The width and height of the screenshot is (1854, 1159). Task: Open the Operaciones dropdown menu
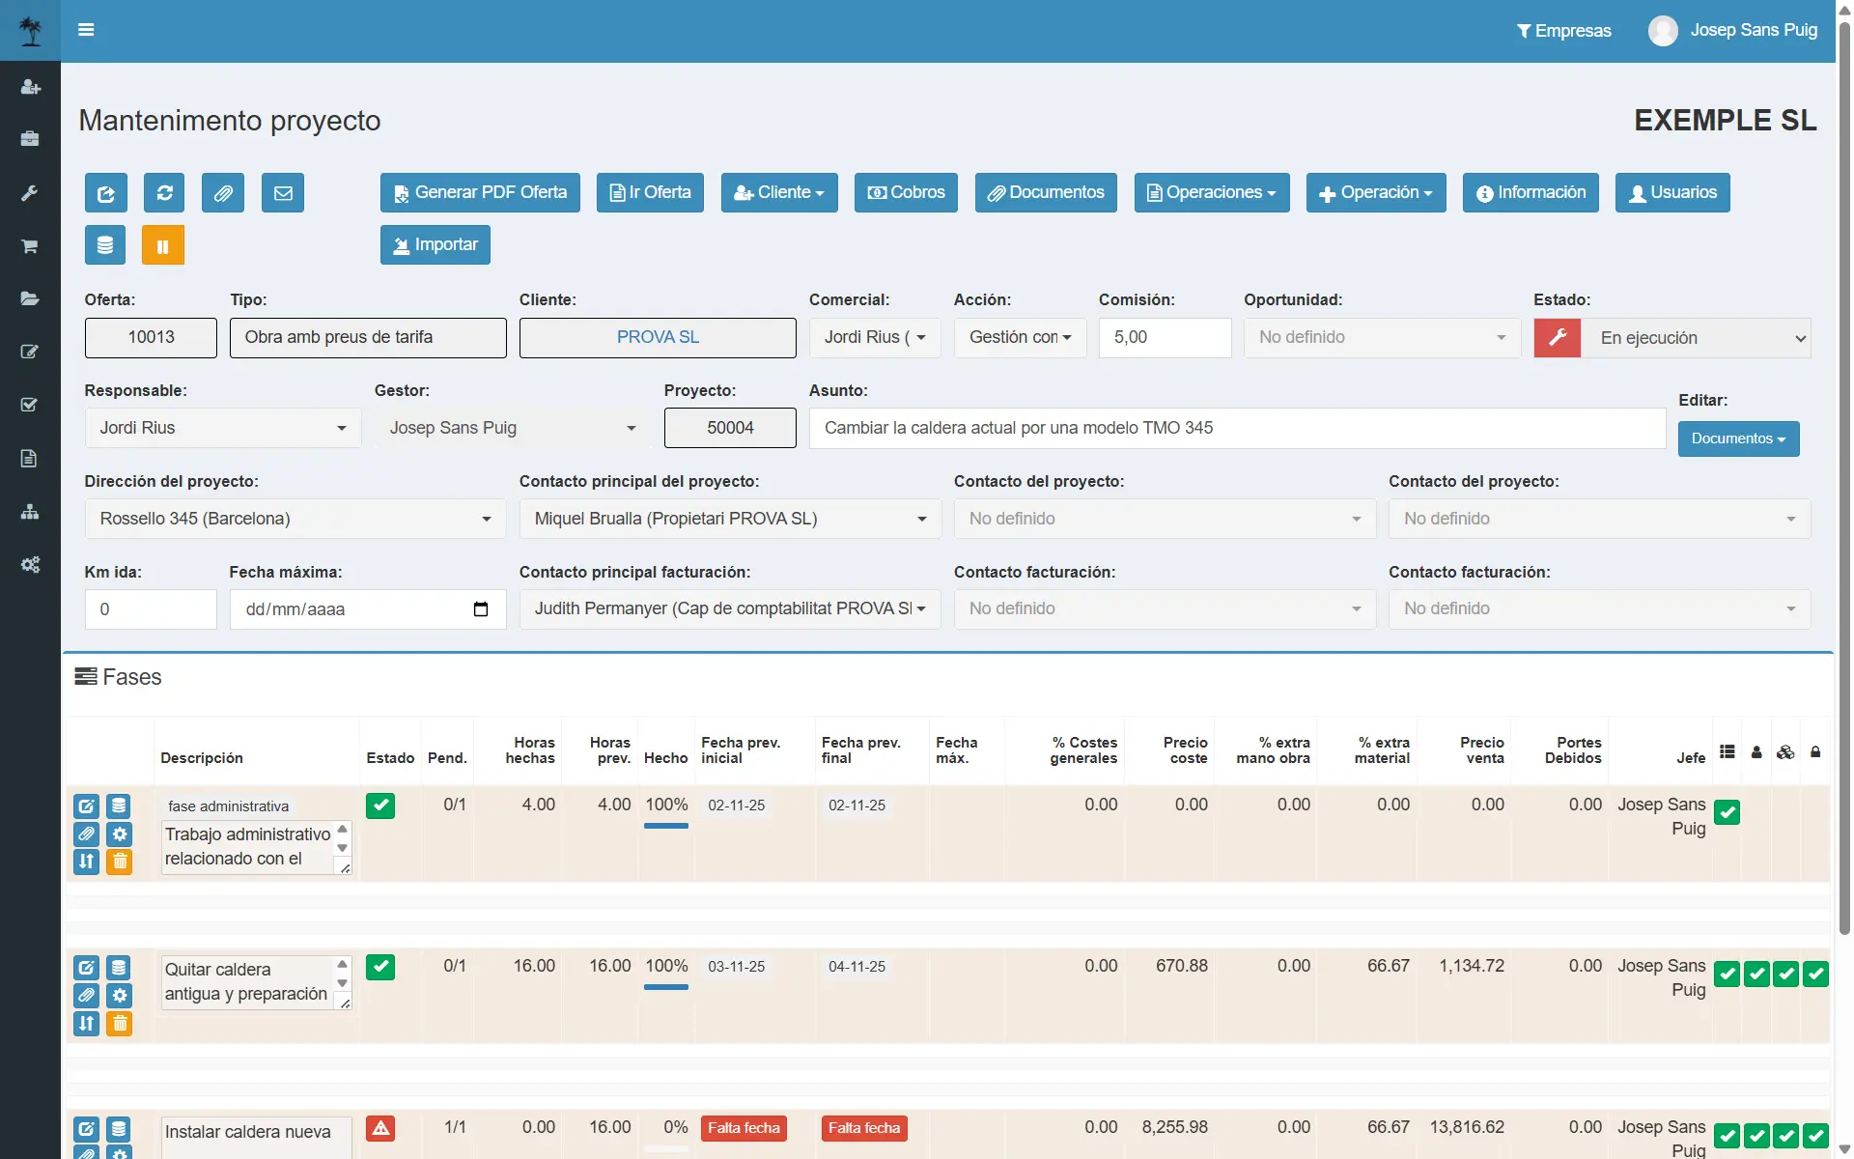[1211, 193]
